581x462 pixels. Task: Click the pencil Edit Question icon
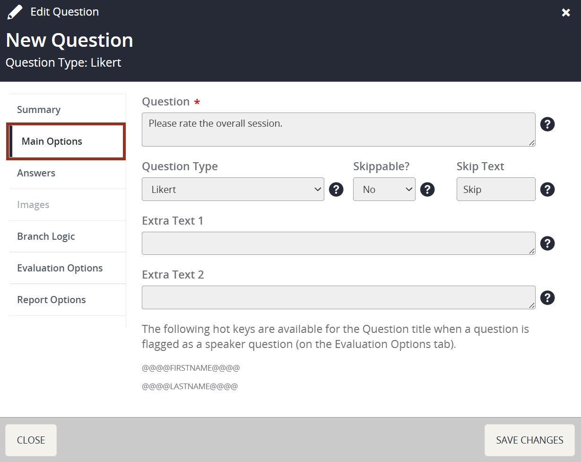coord(15,12)
